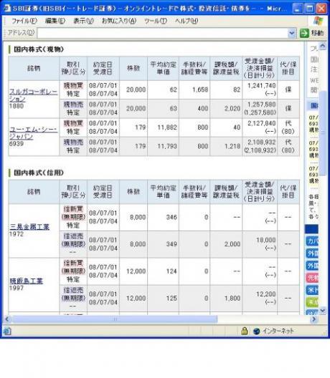Open the お気に入り(A) menu
The image size is (330, 378).
(119, 21)
